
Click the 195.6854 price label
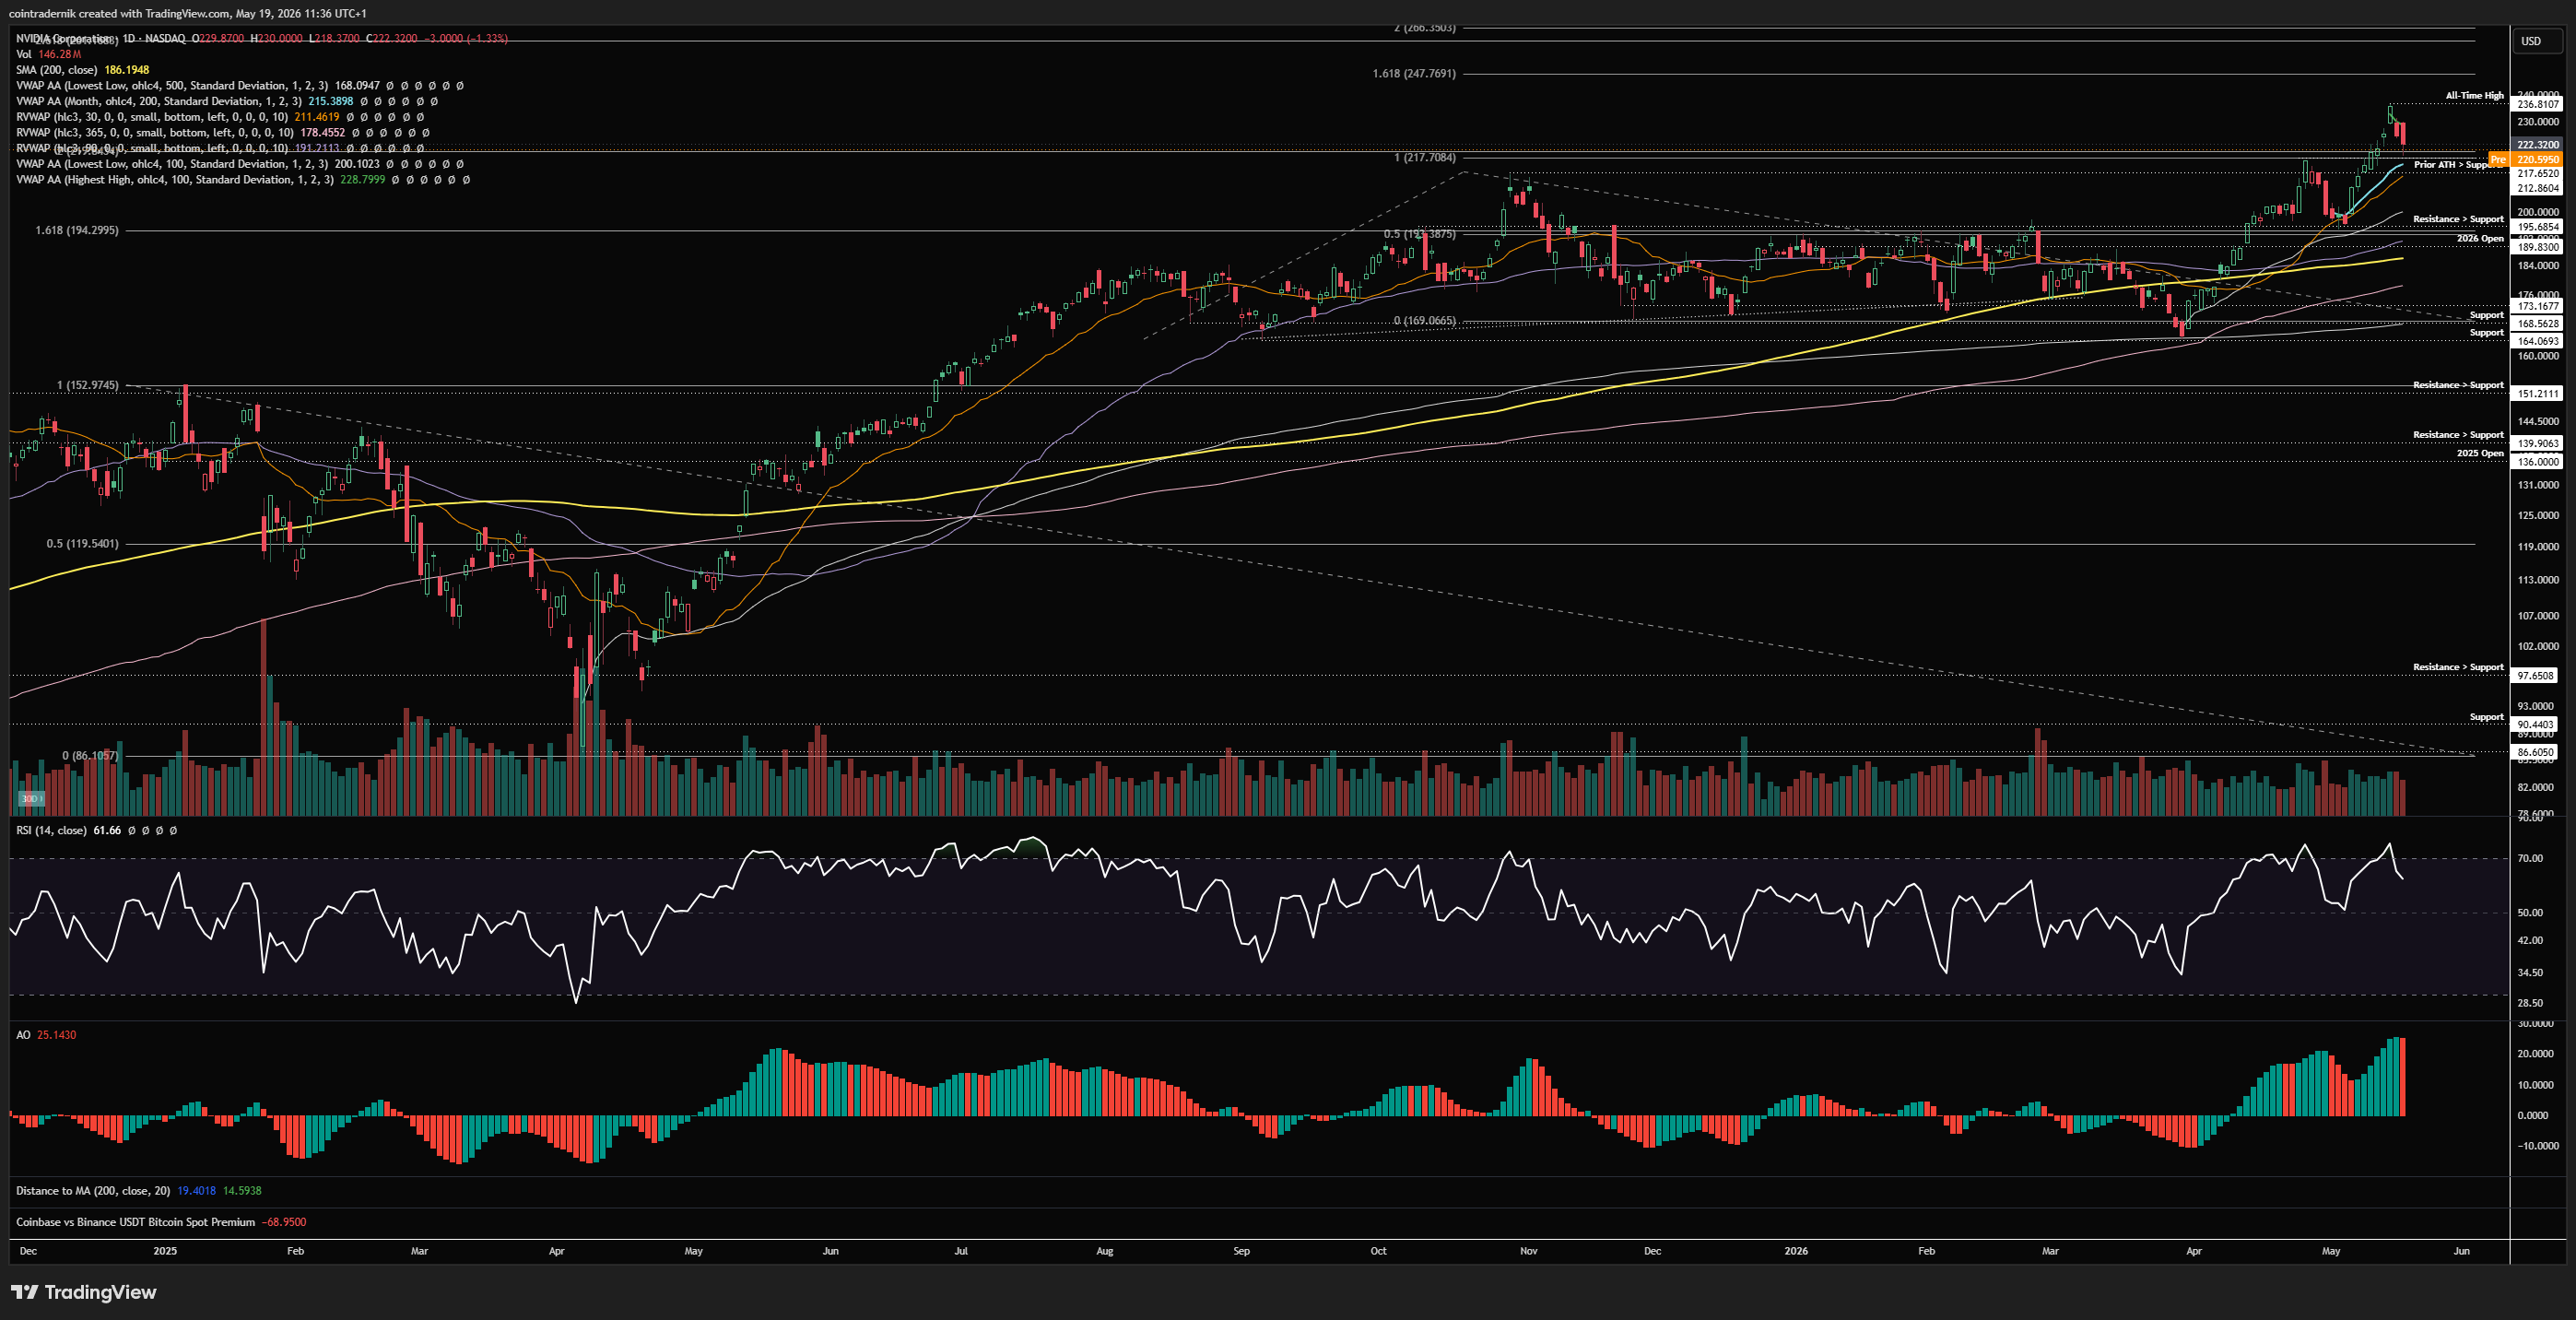[x=2538, y=227]
